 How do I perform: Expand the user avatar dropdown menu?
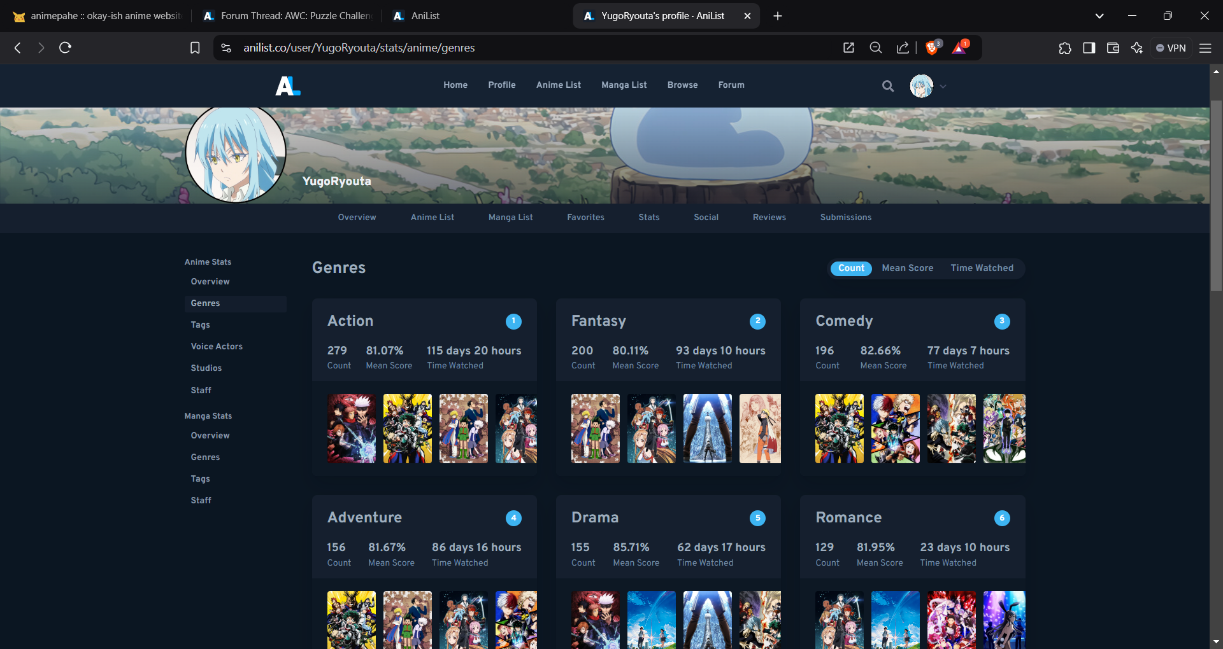943,87
